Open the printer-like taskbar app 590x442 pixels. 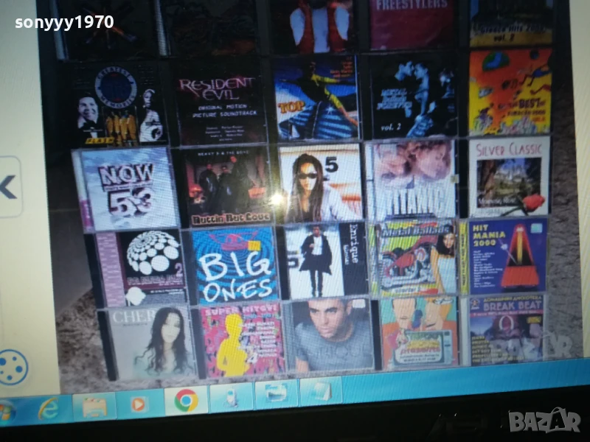pyautogui.click(x=277, y=394)
